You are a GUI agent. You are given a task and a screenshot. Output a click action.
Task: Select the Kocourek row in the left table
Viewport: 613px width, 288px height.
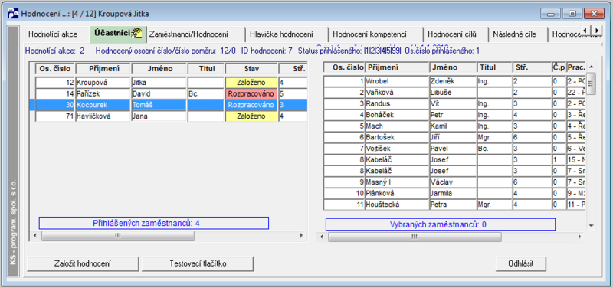169,105
